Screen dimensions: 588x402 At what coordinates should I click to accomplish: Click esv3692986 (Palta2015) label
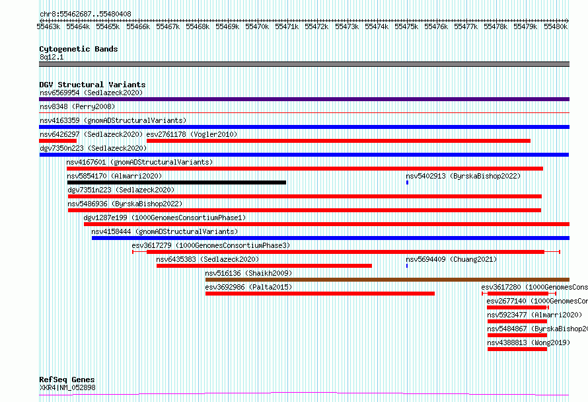tap(248, 287)
